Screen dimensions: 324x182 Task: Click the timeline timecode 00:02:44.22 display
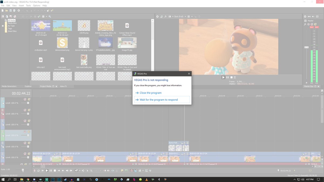(21, 93)
